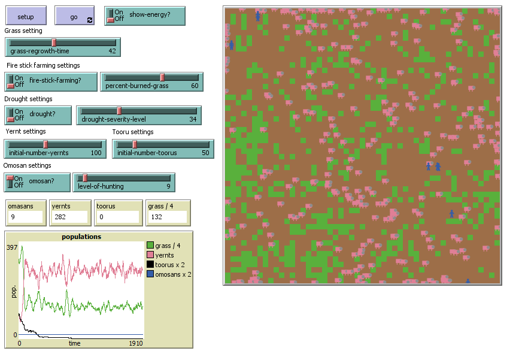
Task: Click the level-of-hunting value 9
Action: [x=168, y=186]
